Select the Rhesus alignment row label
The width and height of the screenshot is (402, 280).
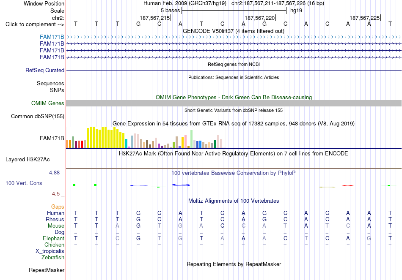(x=55, y=220)
